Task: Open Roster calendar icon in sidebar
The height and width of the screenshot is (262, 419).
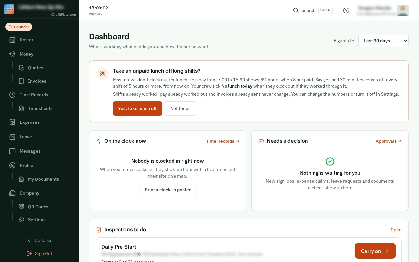Action: tap(12, 40)
